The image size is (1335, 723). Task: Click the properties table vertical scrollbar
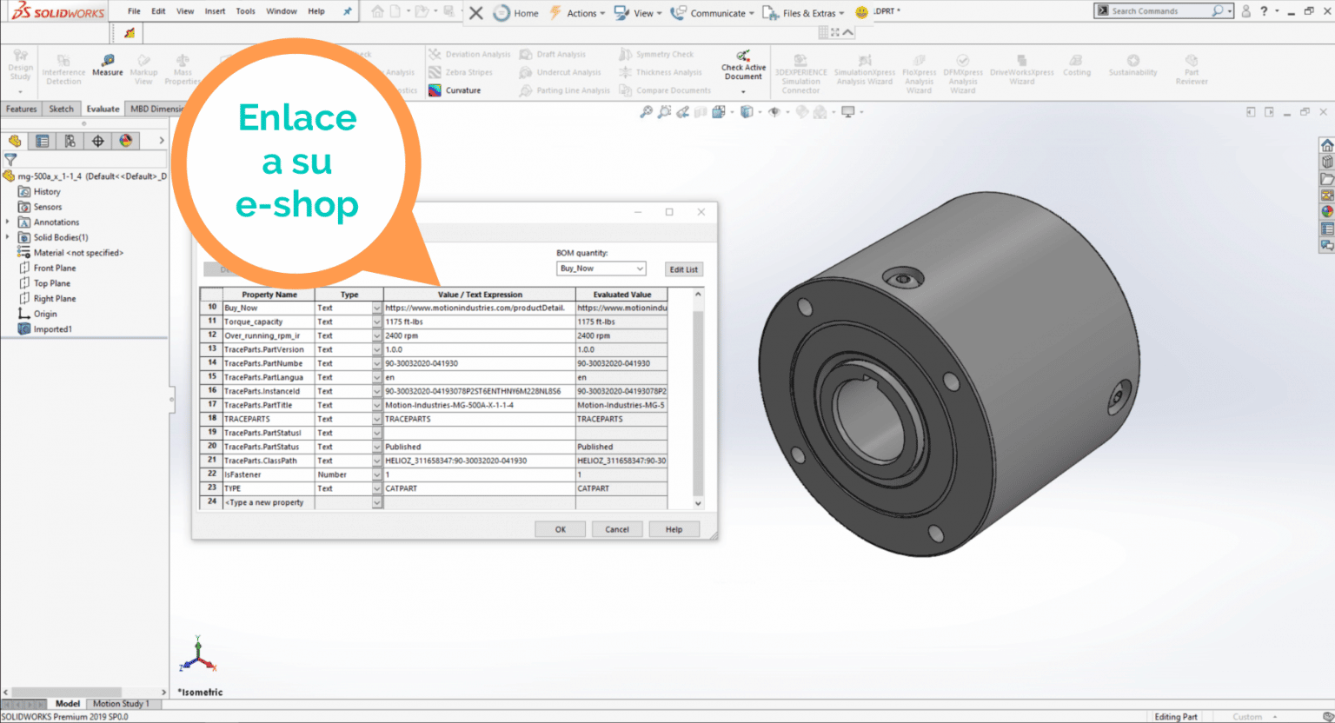click(x=697, y=400)
